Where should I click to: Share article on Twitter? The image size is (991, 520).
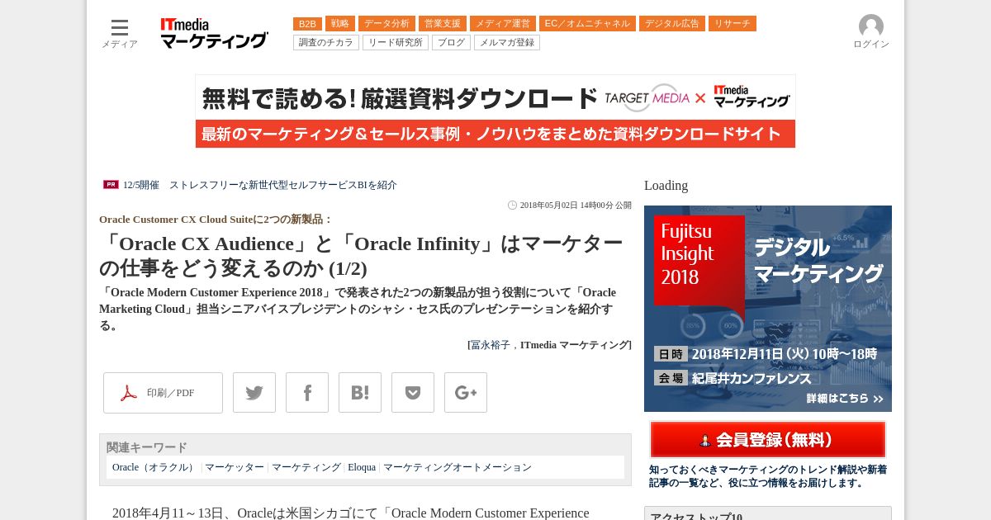click(x=254, y=393)
